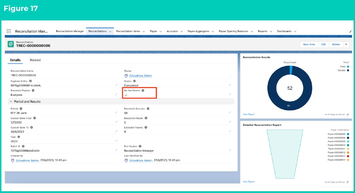Screen dimensions: 355x193
Task: Click the Failed legend color dot
Action: coord(348,67)
